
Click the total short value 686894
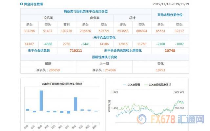142,31
